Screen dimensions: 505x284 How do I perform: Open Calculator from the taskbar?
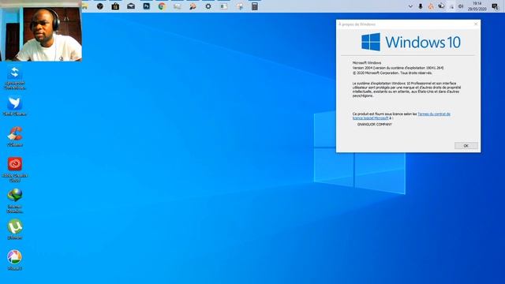tap(254, 6)
